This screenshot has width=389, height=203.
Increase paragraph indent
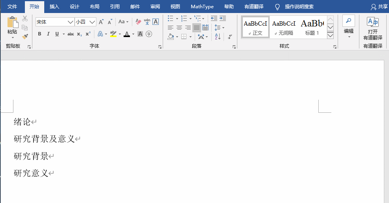click(x=223, y=18)
